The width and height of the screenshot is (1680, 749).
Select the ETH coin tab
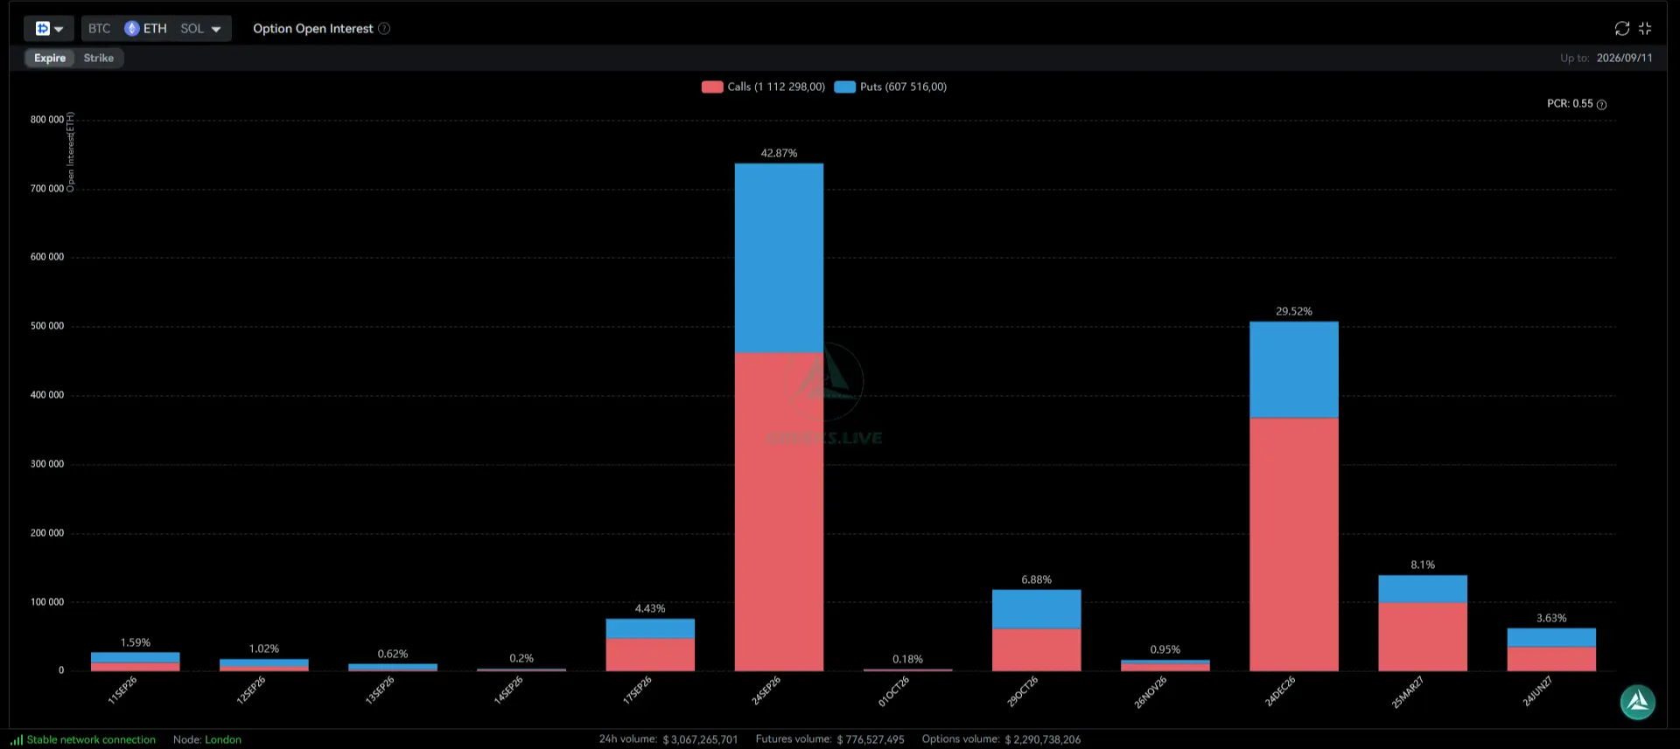(x=146, y=29)
